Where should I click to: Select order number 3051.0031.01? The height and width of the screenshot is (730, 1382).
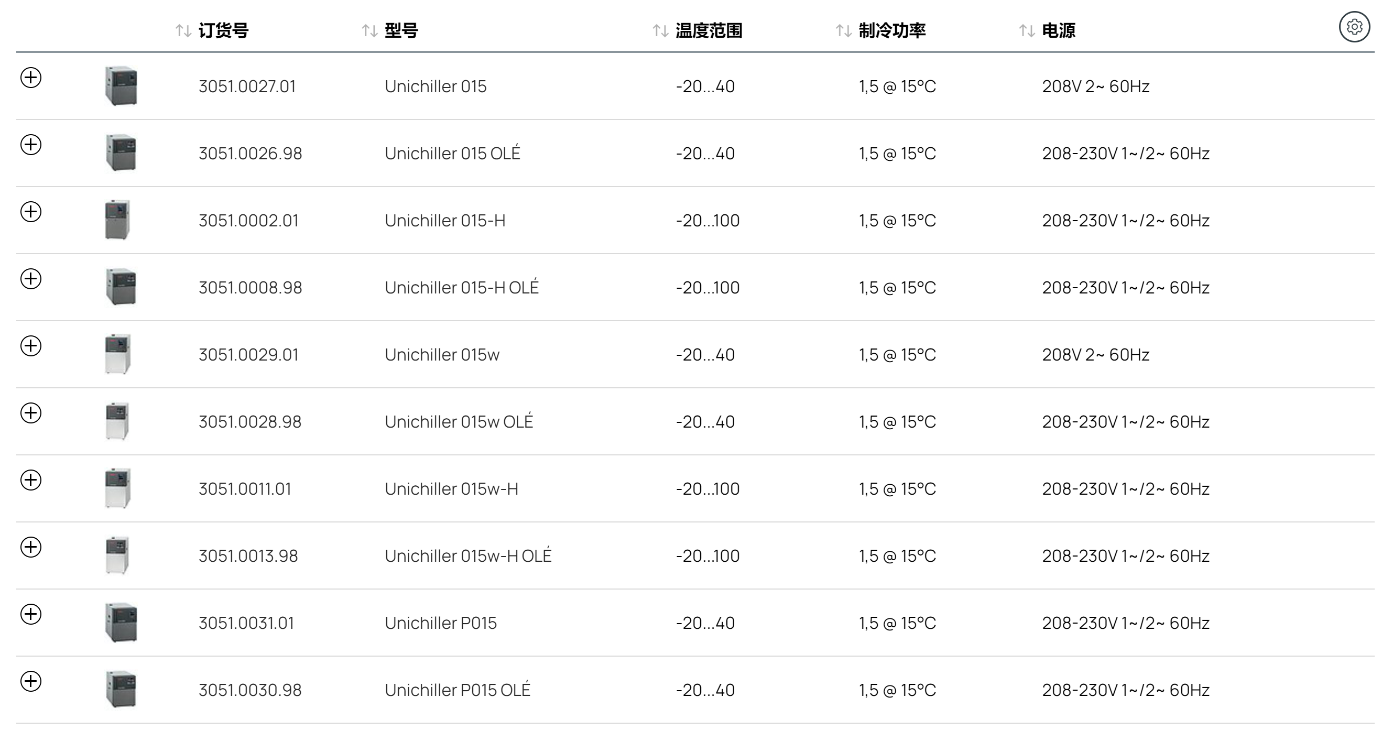click(246, 623)
